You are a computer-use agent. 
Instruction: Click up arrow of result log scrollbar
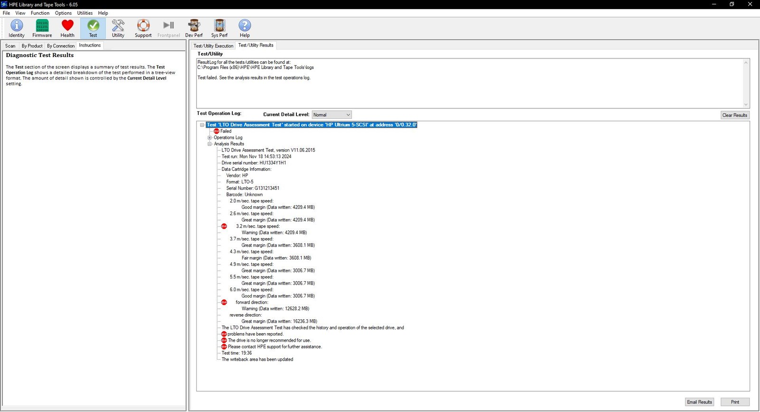tap(746, 63)
